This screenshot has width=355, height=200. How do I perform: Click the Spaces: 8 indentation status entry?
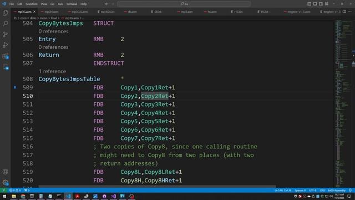click(300, 190)
